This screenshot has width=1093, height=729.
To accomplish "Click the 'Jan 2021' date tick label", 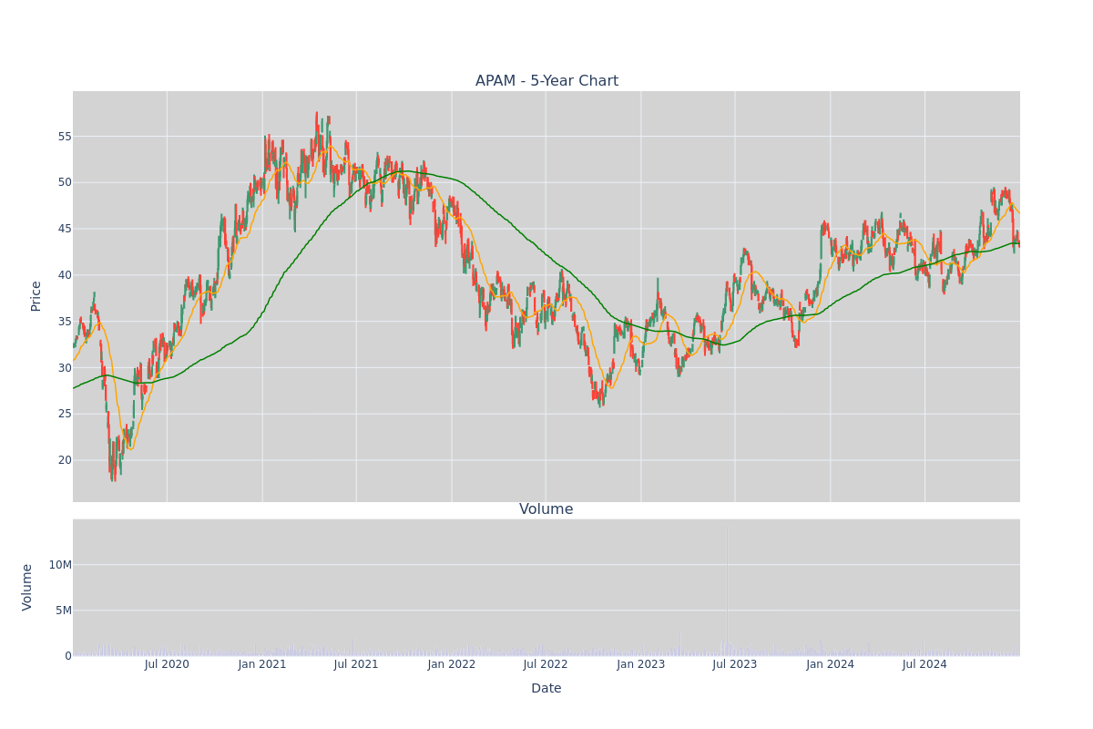I will [262, 664].
